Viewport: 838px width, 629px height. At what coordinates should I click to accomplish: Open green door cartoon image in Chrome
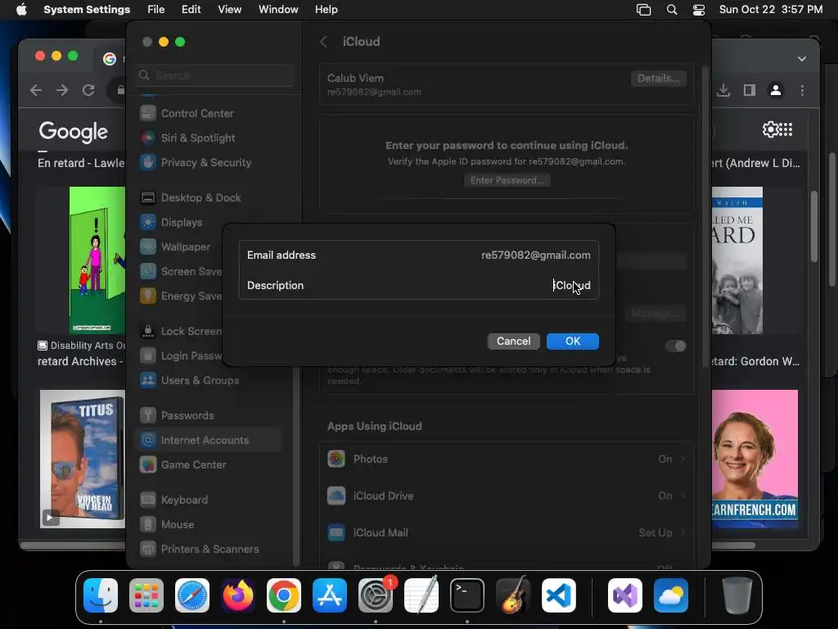(97, 260)
